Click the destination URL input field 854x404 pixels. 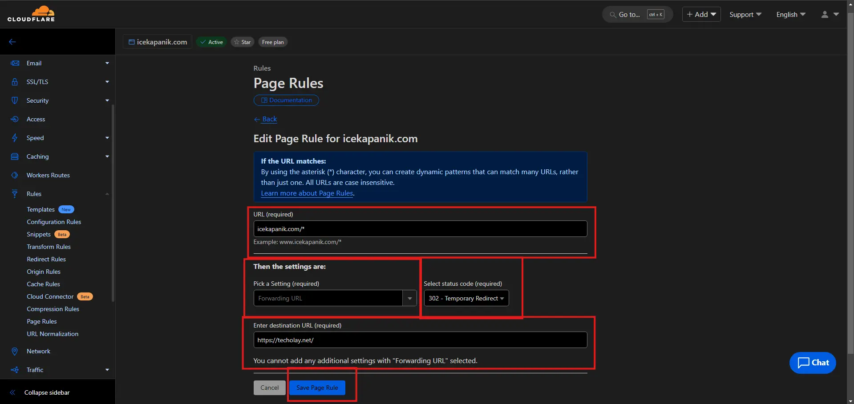[420, 340]
